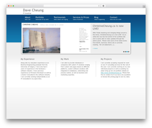Click the My Projects heading

point(106,59)
